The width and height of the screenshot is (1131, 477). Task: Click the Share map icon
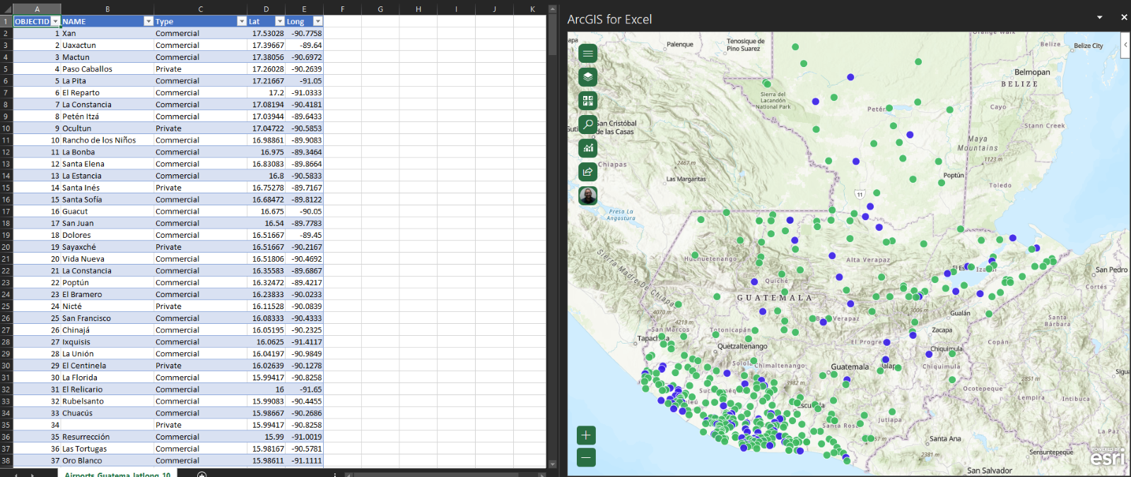point(587,171)
